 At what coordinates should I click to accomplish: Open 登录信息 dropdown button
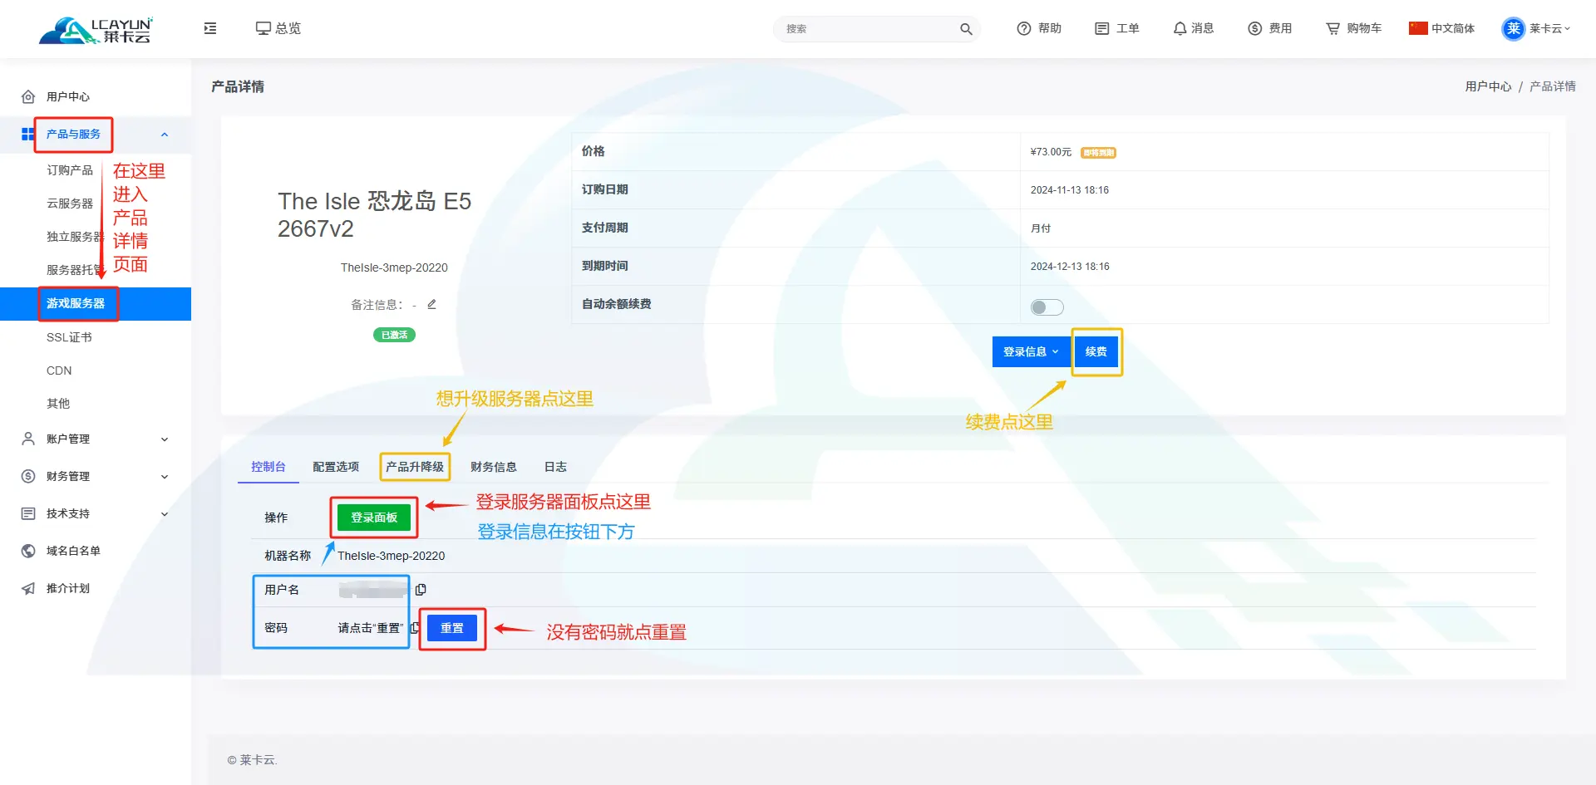pos(1031,351)
